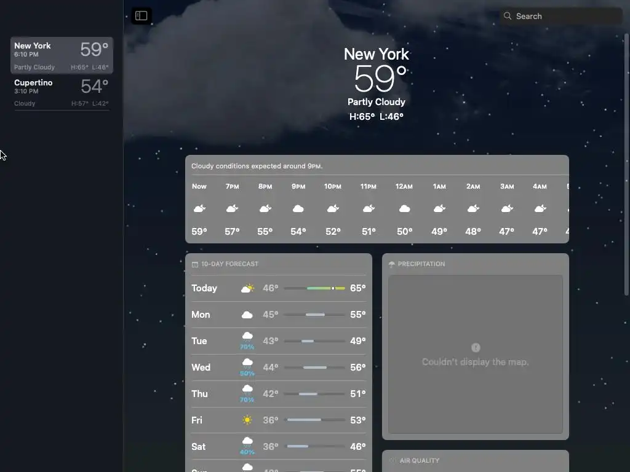
Task: Click the Precipitation umbrella icon
Action: pos(392,264)
